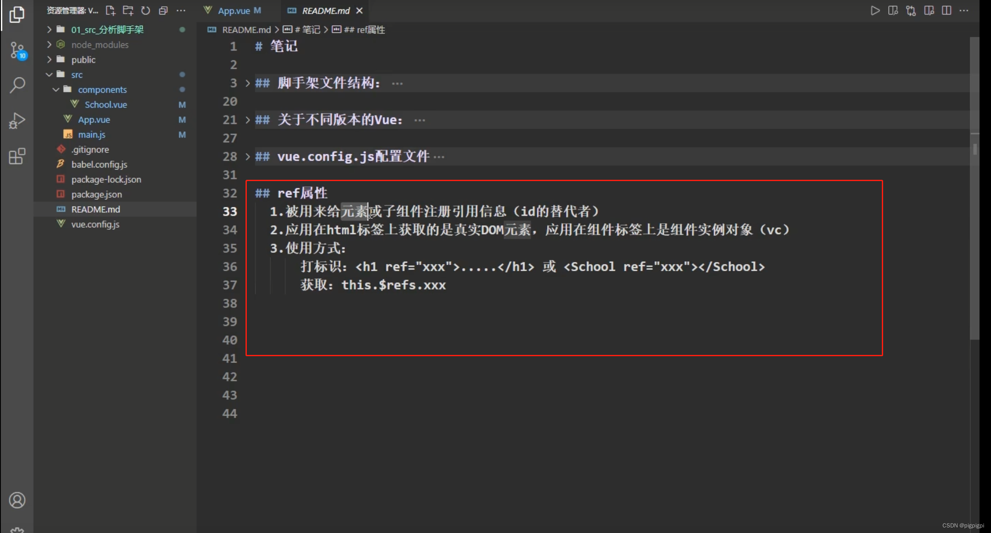991x533 pixels.
Task: Unfold the 关于不同版本的Vue section
Action: [x=248, y=120]
